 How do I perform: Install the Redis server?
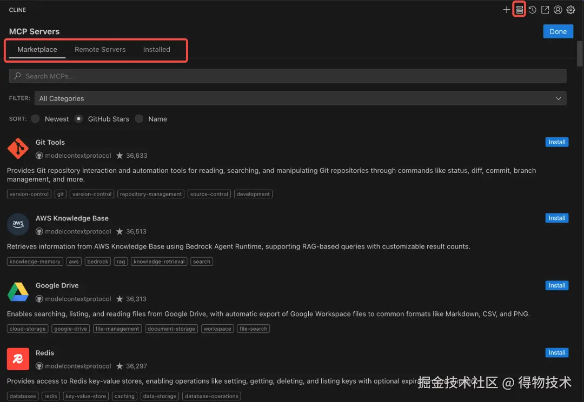point(557,353)
